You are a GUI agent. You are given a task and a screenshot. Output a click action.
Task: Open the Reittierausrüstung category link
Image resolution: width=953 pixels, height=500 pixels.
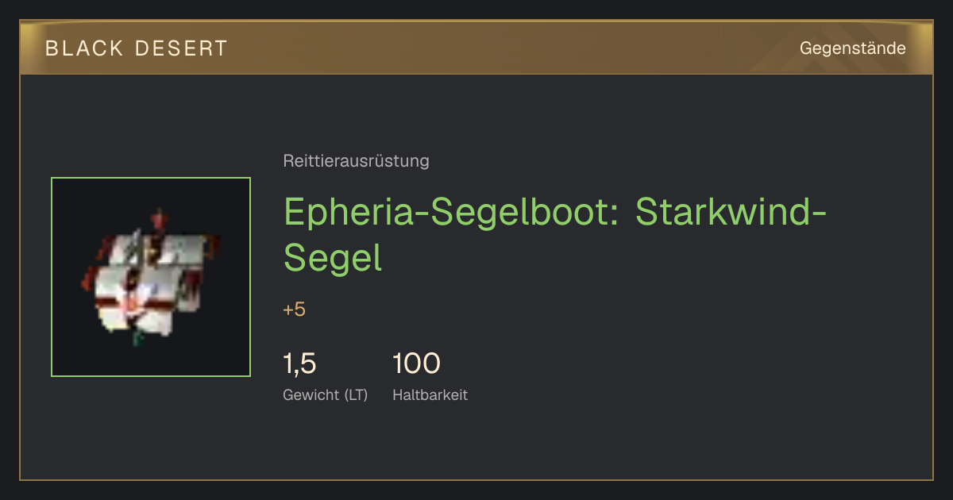coord(356,161)
